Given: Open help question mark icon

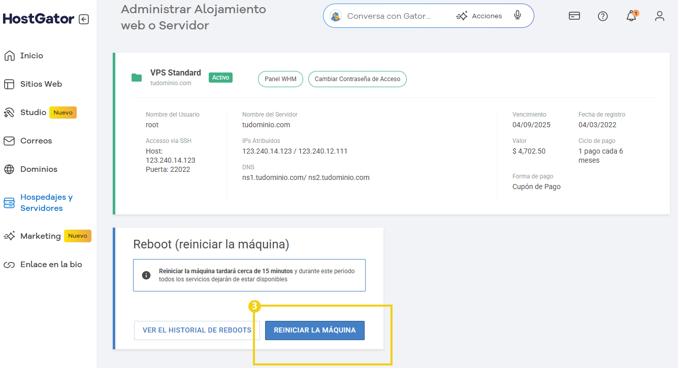Looking at the screenshot, I should coord(603,16).
